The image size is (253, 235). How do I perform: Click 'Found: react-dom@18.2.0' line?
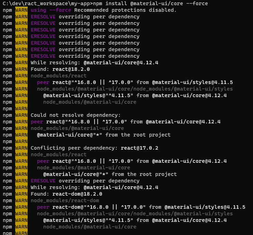[x=66, y=194]
